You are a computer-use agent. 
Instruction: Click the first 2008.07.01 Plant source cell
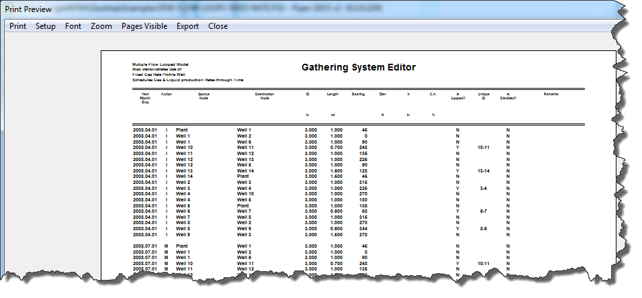click(182, 246)
